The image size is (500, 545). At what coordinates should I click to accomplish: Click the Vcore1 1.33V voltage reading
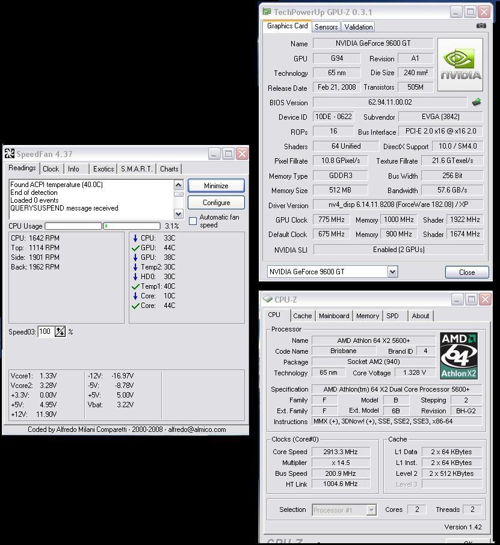click(34, 376)
